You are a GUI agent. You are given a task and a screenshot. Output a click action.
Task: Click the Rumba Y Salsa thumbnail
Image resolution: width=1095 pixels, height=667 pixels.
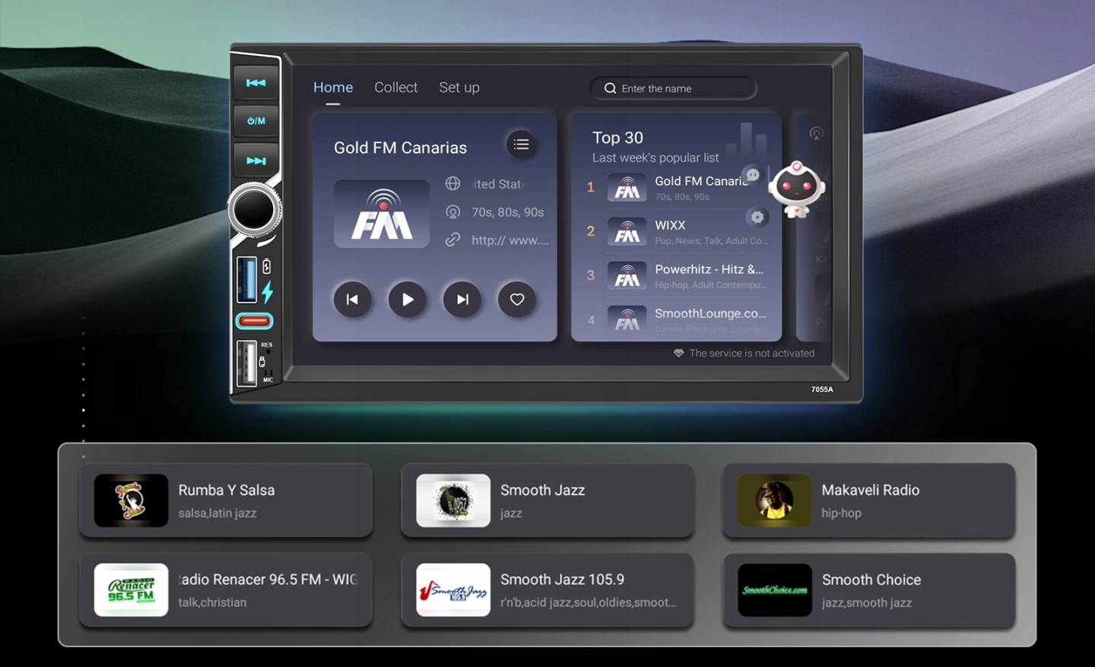click(x=131, y=500)
